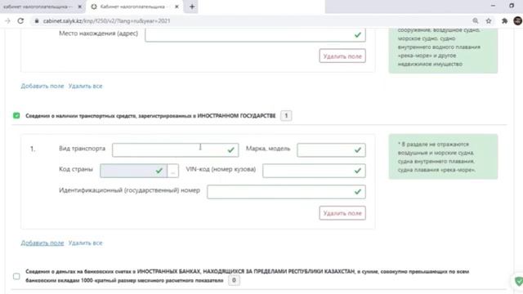Click the Вид транспорта input field

(x=176, y=150)
